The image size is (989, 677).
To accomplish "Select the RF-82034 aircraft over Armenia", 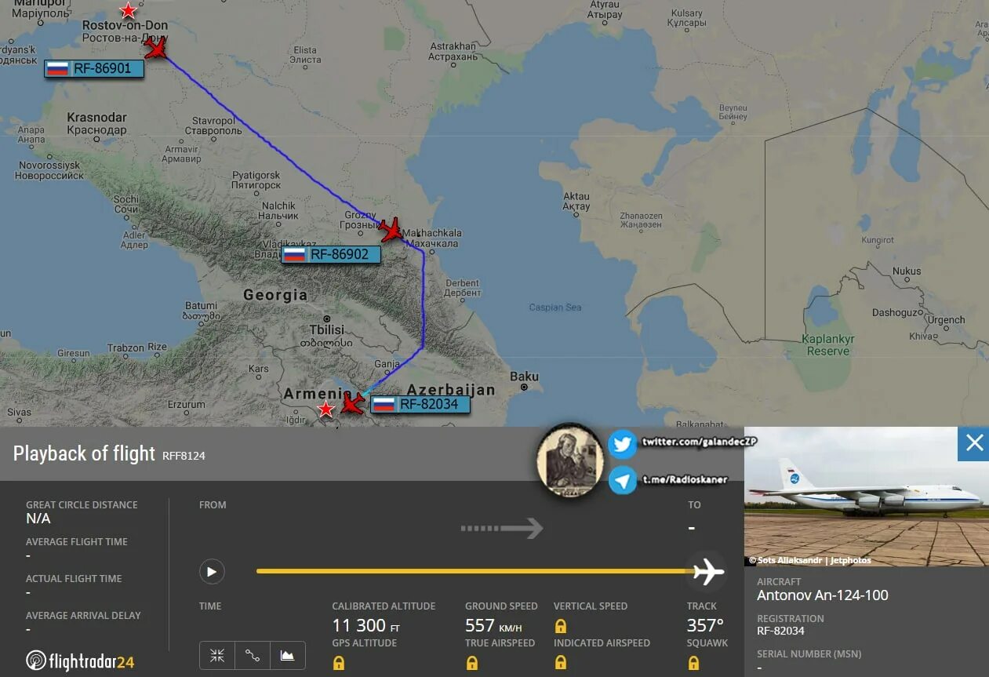I will [x=352, y=403].
